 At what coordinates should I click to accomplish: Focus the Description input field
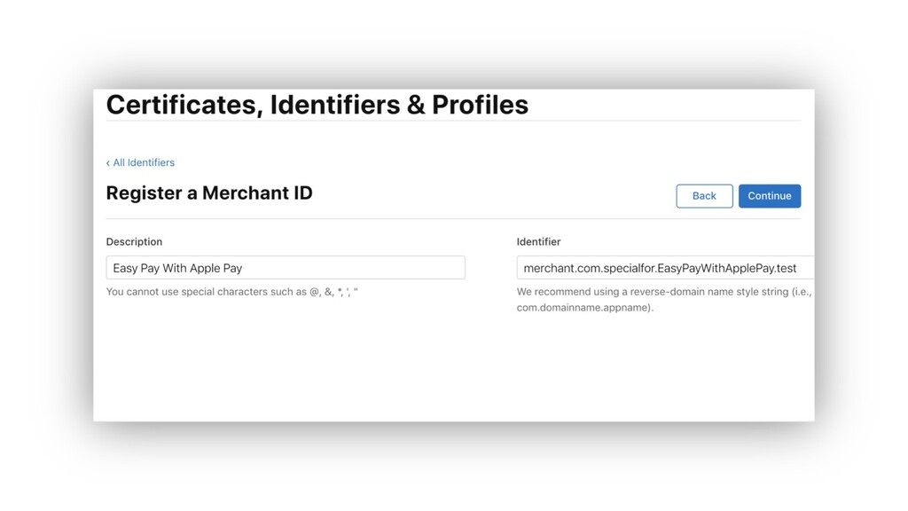coord(286,268)
